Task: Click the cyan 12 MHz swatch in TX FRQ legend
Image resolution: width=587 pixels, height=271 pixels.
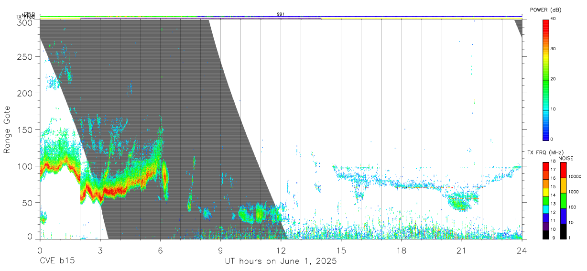Action: point(545,208)
